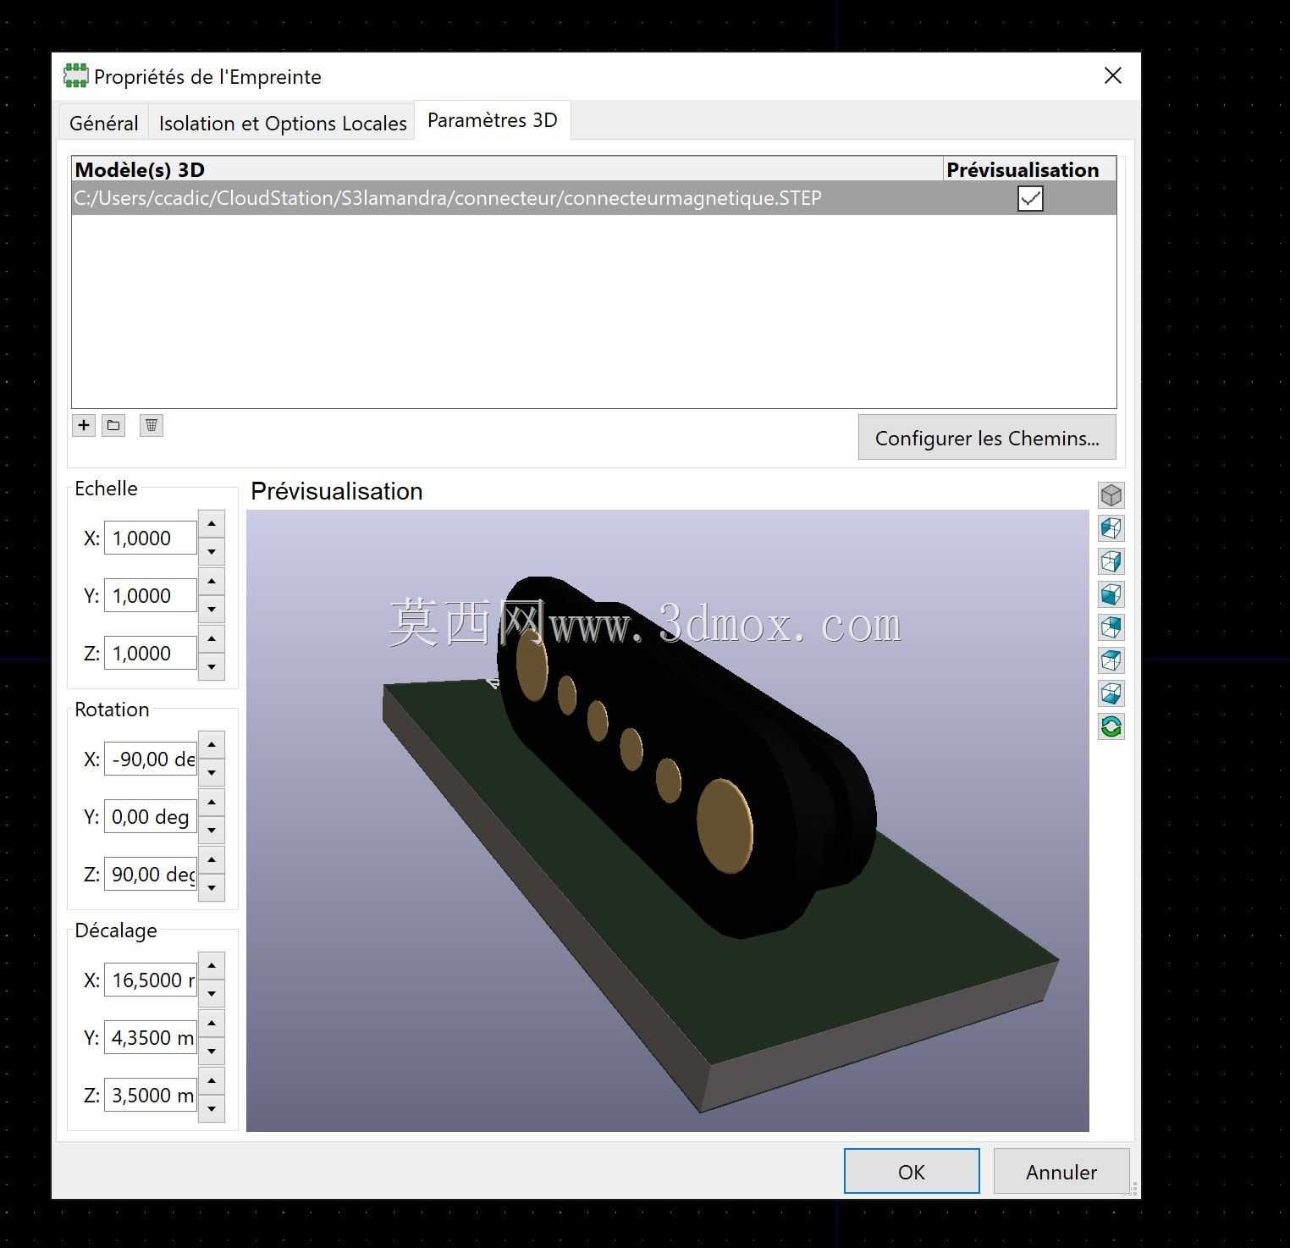Decrease Echelle Z with down arrow
Screen dimensions: 1290x1248
(x=212, y=667)
